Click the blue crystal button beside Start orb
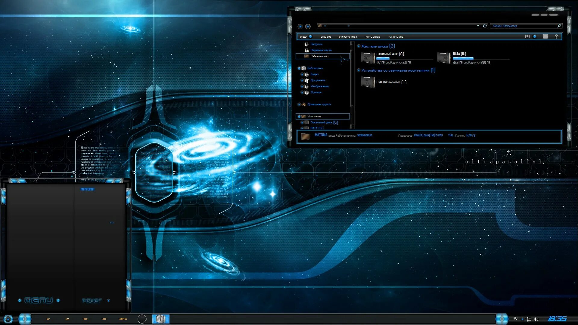This screenshot has height=325, width=578. (x=25, y=319)
